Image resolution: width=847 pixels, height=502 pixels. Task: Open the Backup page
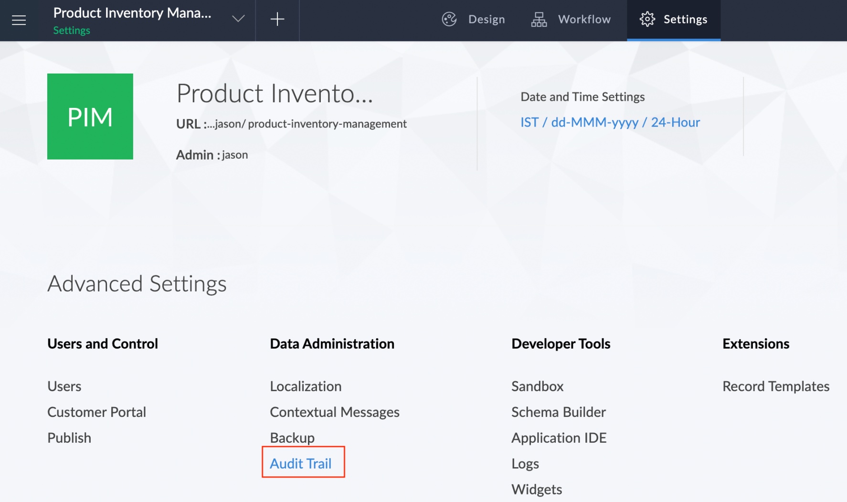[292, 437]
